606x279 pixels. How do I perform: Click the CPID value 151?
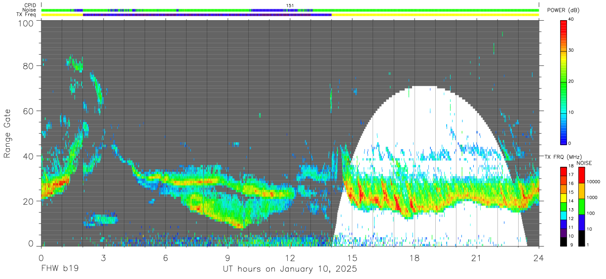point(290,5)
